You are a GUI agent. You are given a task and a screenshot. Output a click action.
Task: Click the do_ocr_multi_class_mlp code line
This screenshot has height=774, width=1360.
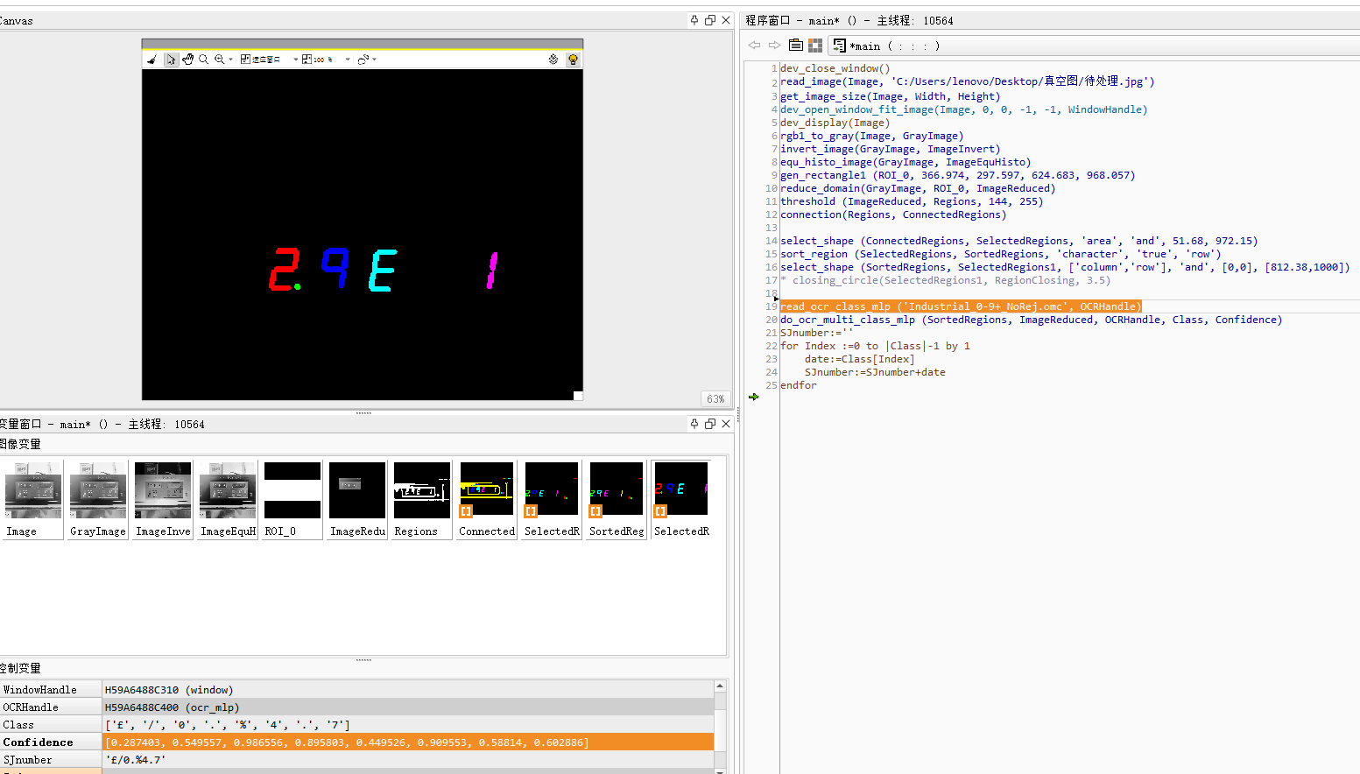click(1032, 320)
